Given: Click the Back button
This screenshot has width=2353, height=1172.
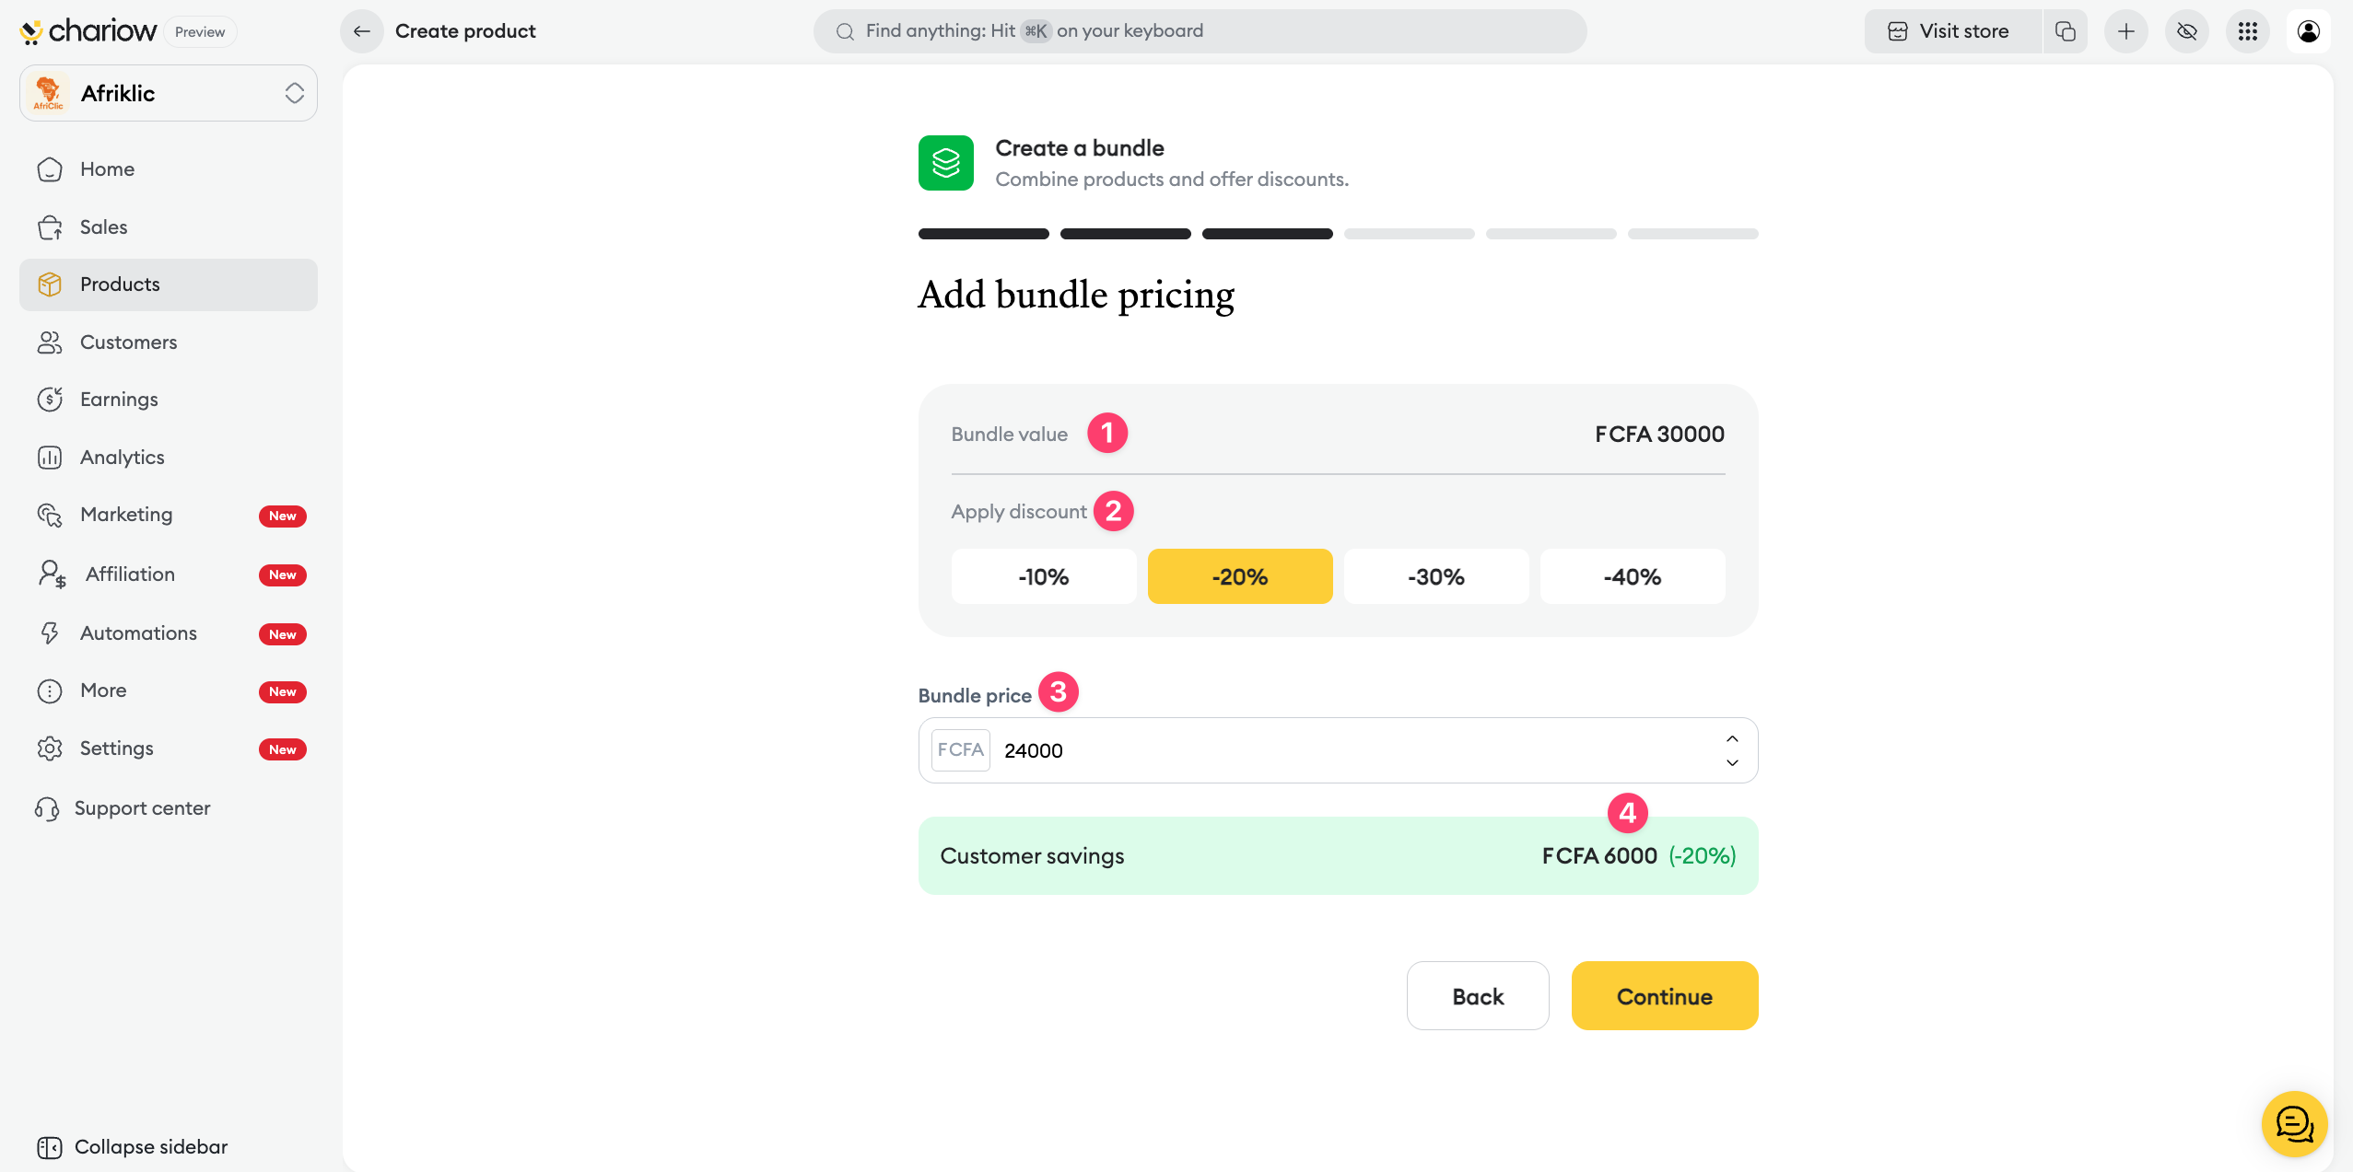Looking at the screenshot, I should coord(1478,996).
